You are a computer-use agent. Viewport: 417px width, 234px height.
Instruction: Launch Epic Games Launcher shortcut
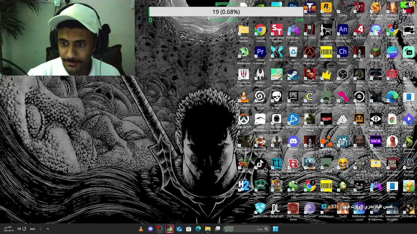(x=293, y=100)
